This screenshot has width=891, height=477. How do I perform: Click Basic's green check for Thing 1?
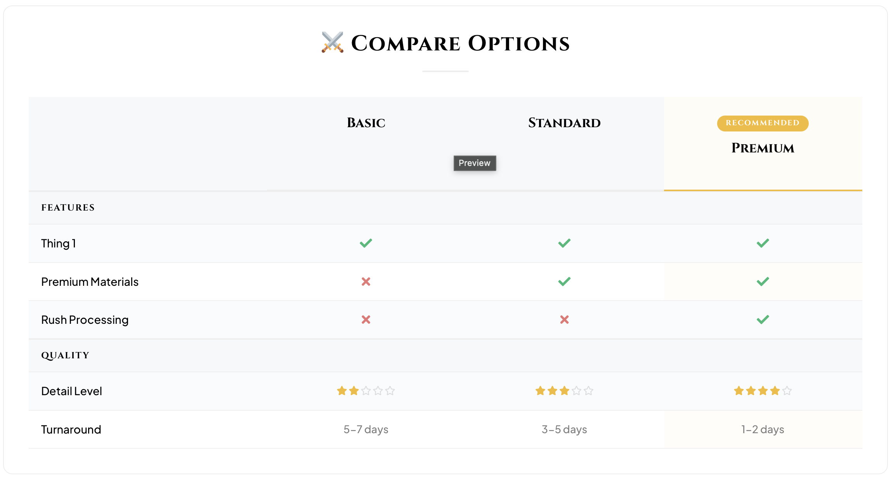coord(366,243)
